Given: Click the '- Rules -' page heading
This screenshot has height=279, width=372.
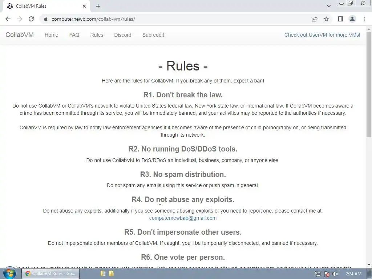Looking at the screenshot, I should 183,66.
